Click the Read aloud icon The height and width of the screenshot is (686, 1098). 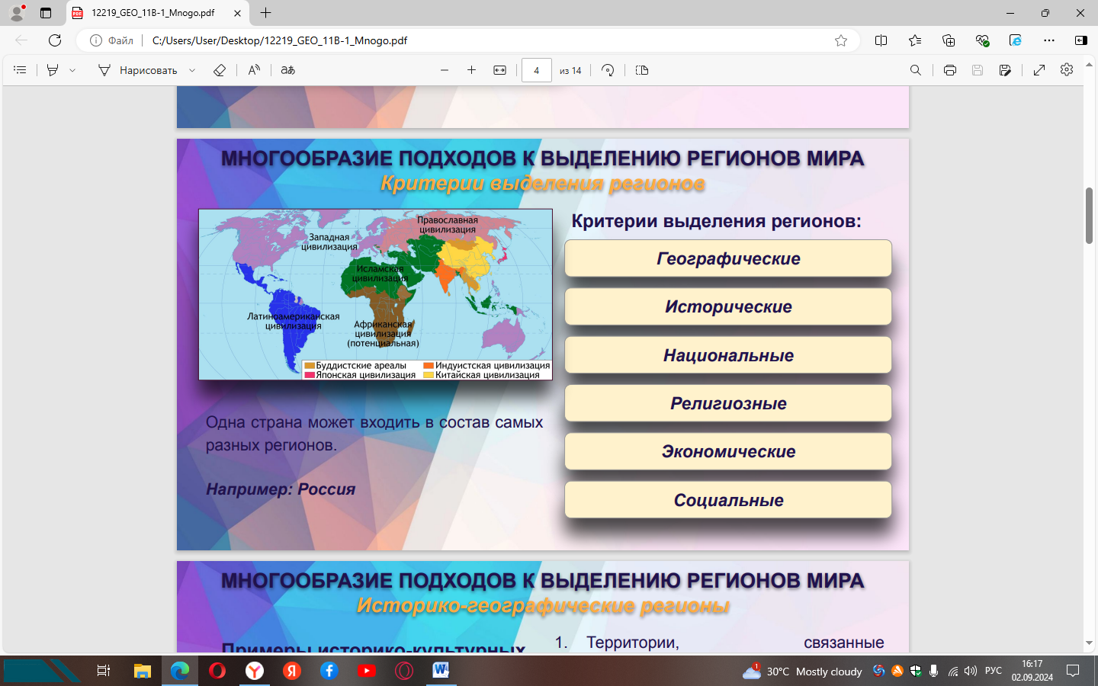pos(254,70)
